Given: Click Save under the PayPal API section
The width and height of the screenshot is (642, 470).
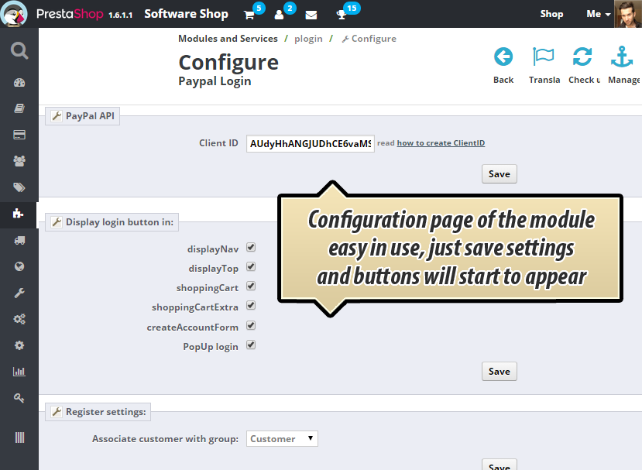Looking at the screenshot, I should [x=499, y=173].
